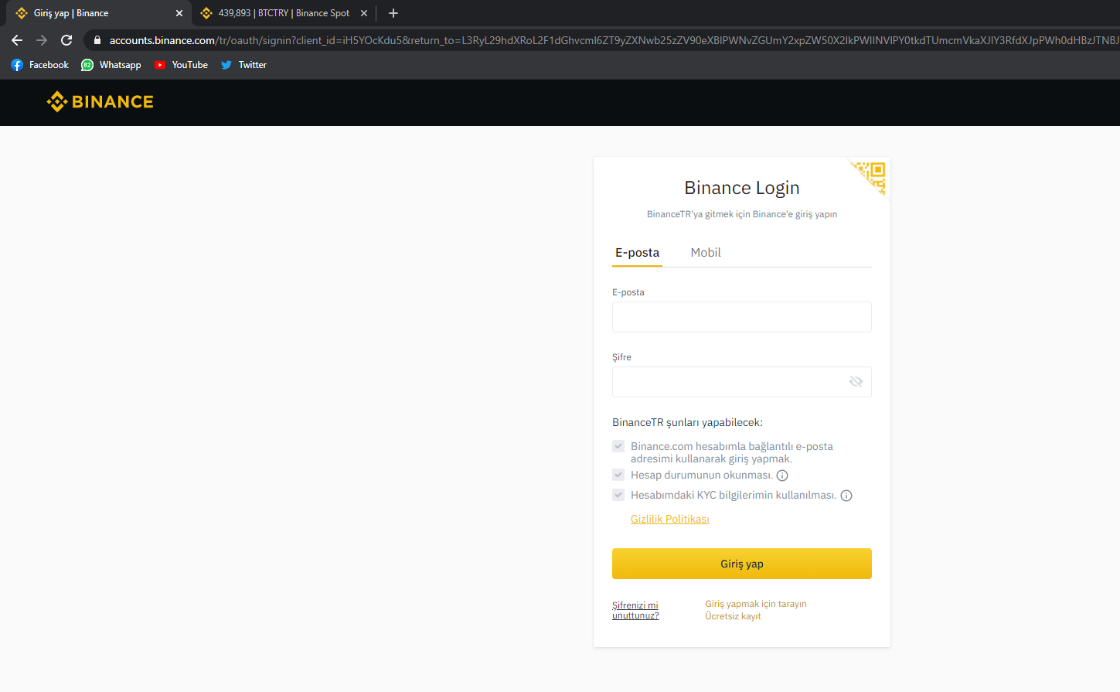Close the Giriş yap Binance tab

tap(179, 13)
